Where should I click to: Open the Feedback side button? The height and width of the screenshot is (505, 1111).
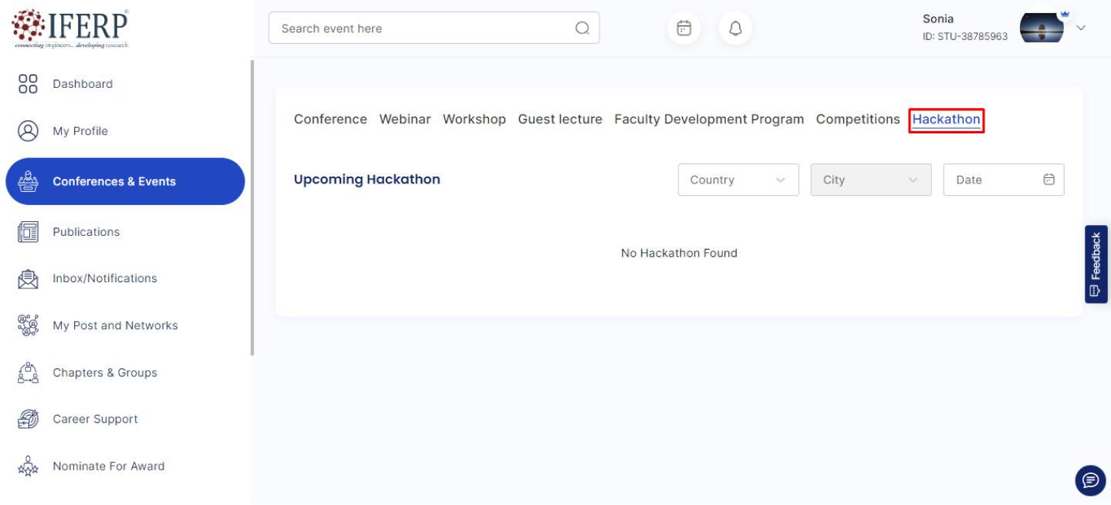[1096, 264]
